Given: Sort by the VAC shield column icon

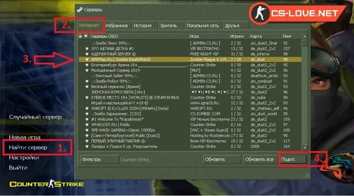Looking at the screenshot, I should click(86, 36).
